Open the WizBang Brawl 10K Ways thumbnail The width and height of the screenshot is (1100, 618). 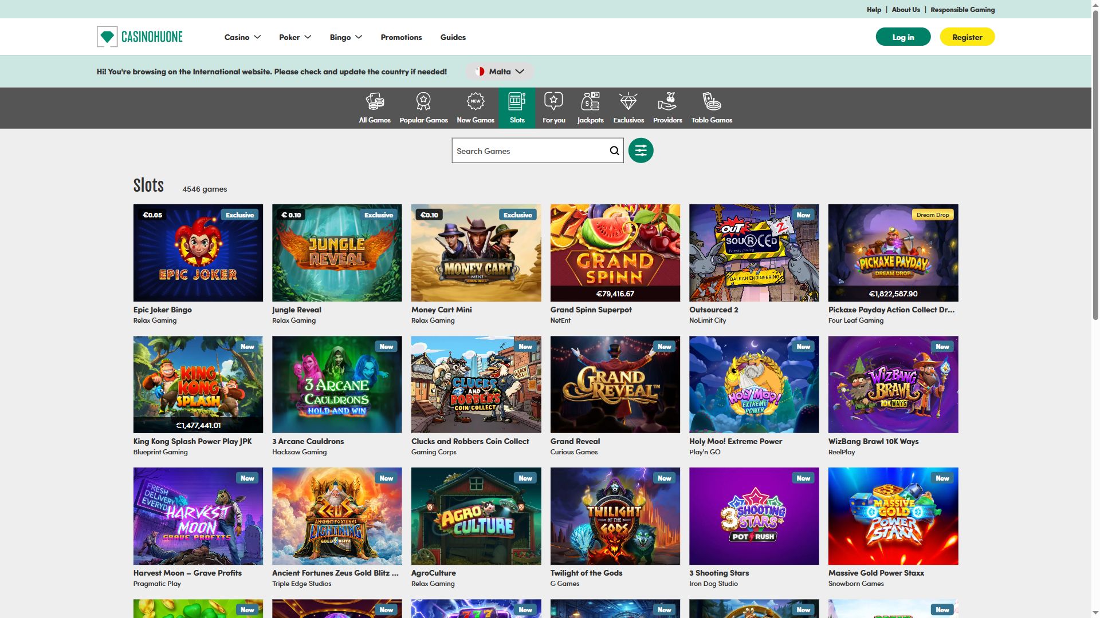893,385
